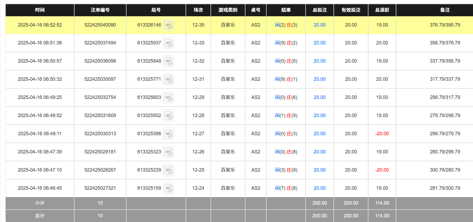Open video replay for round 613325159
Screen dimensions: 473x222
[x=168, y=188]
